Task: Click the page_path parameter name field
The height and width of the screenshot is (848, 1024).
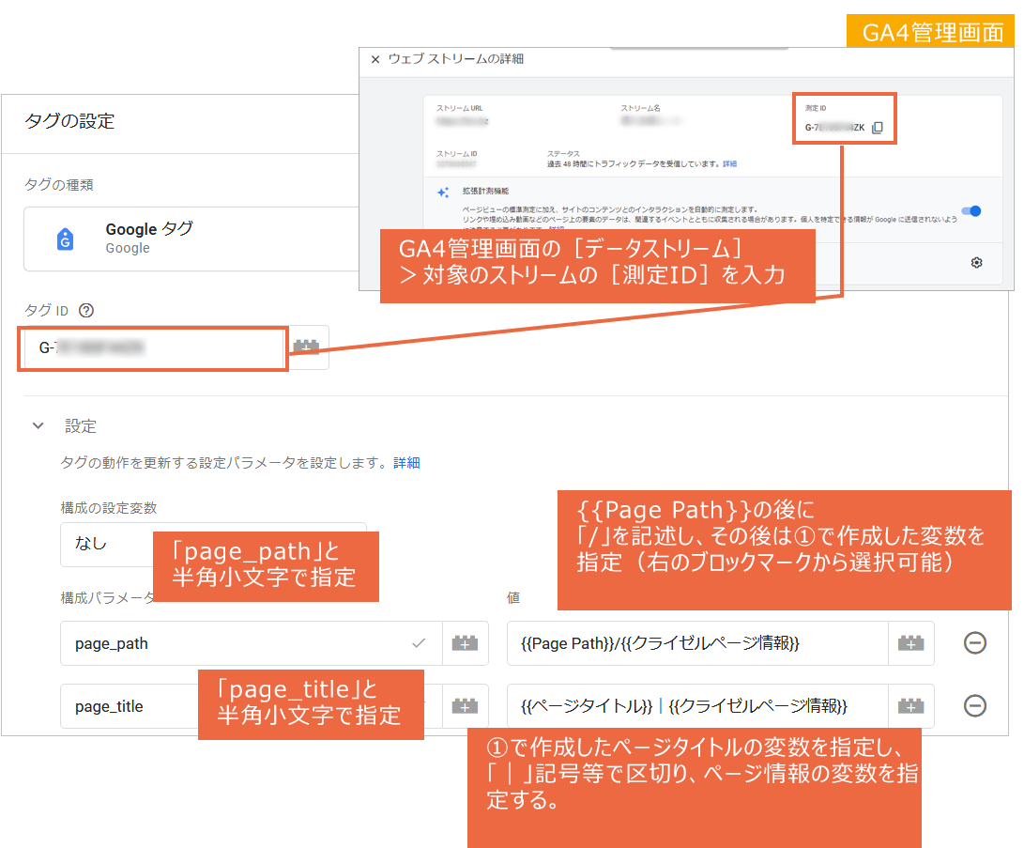Action: 252,643
